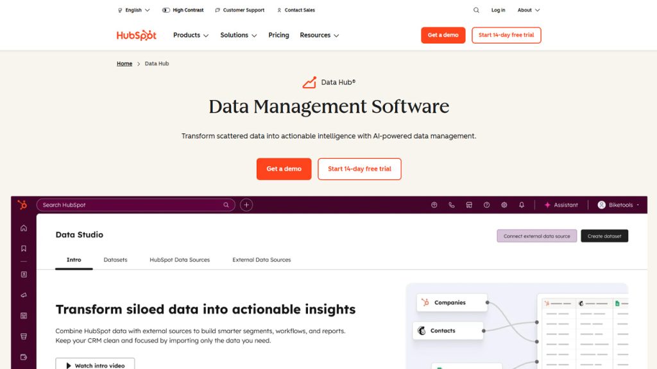
Task: Click the Companies sprocket icon
Action: 425,302
